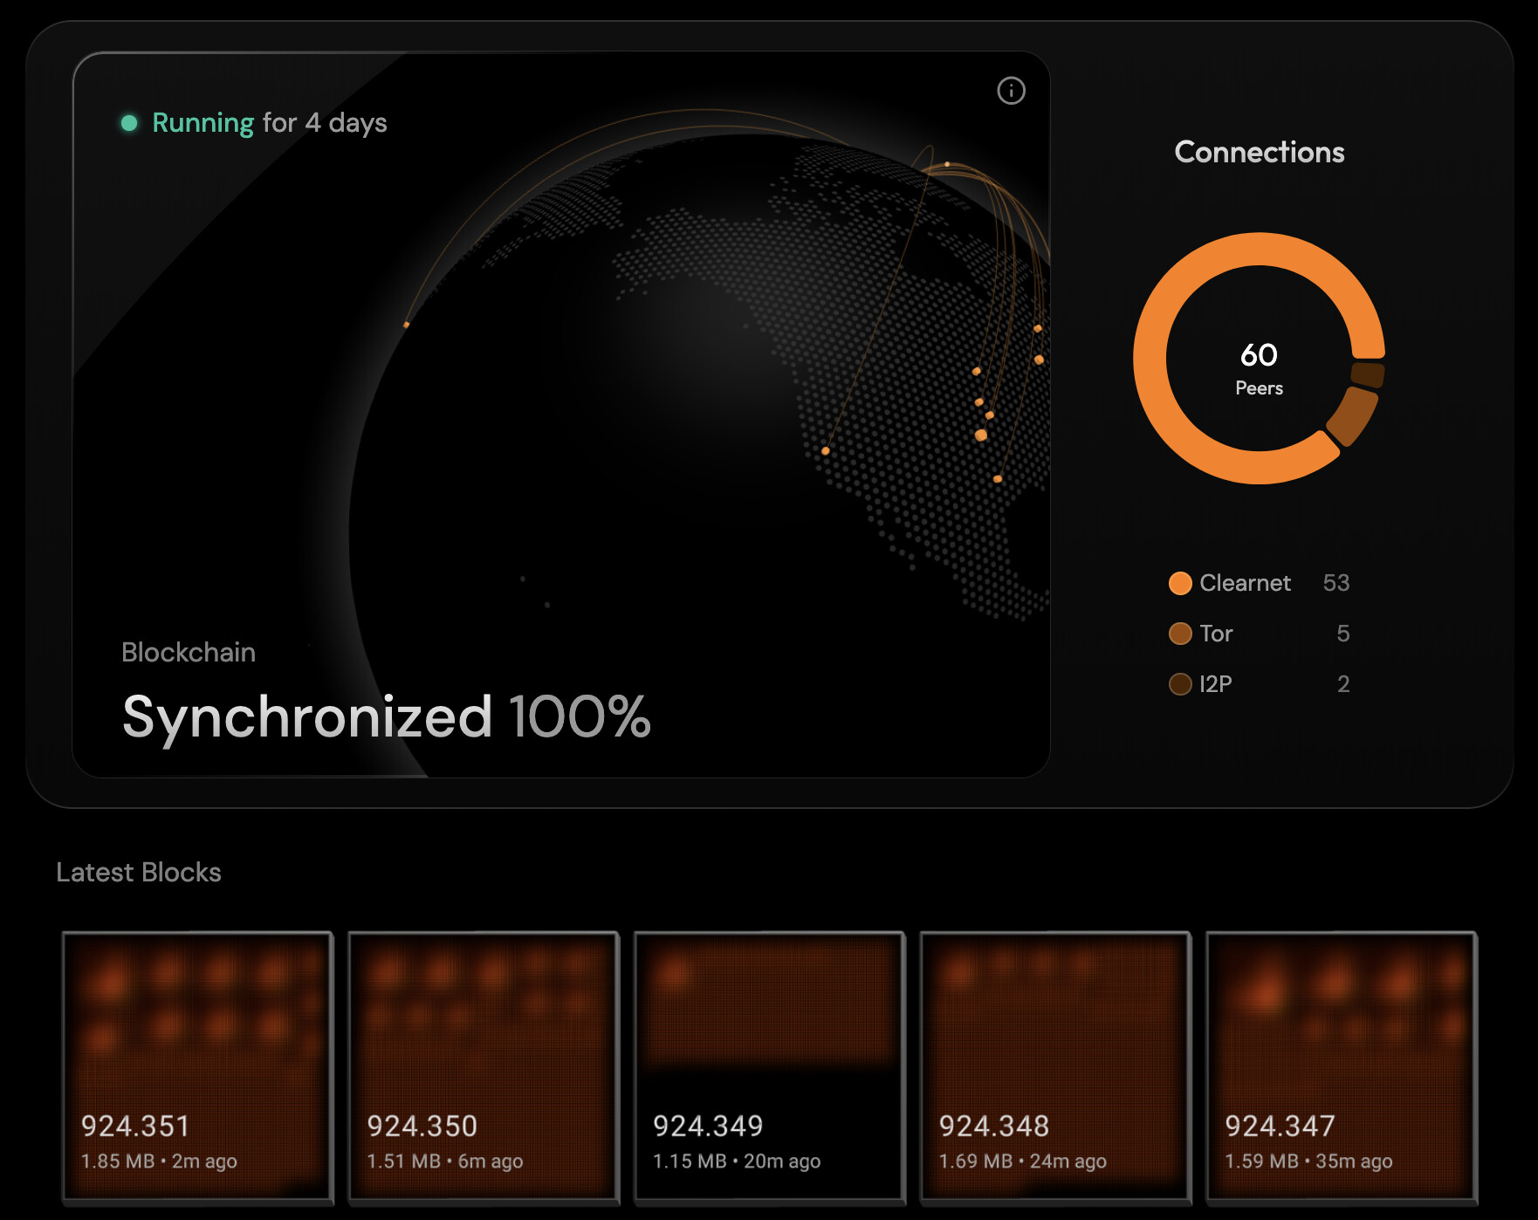This screenshot has height=1220, width=1538.
Task: Click the Connections heading
Action: pos(1259,152)
